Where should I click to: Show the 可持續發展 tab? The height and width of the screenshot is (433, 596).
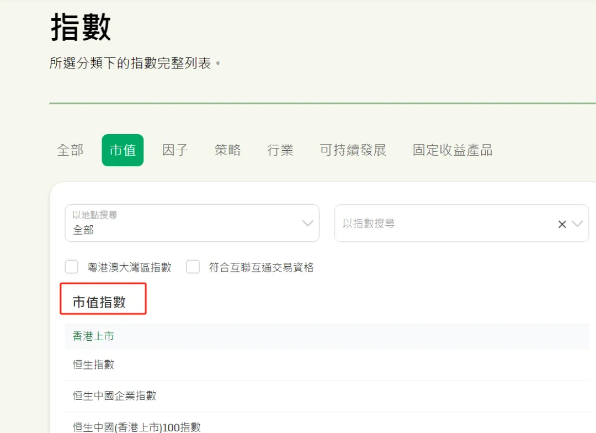click(353, 150)
